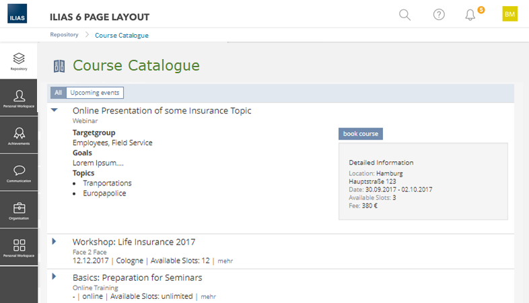Open the Online Presentation course title
529x303 pixels.
click(162, 111)
